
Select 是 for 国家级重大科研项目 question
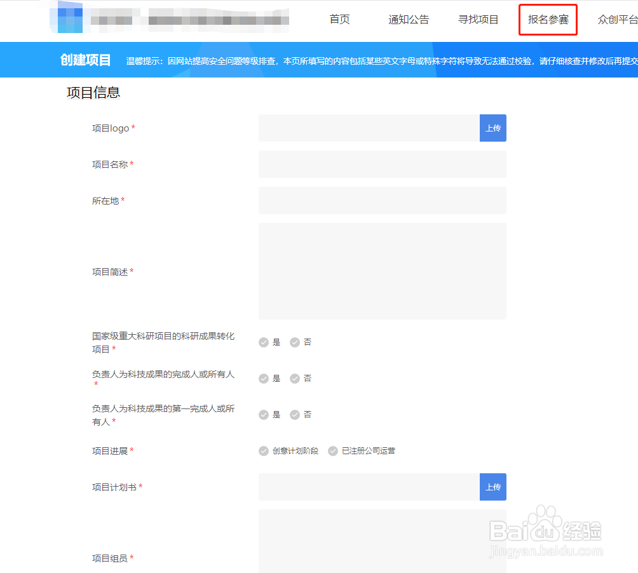(263, 342)
